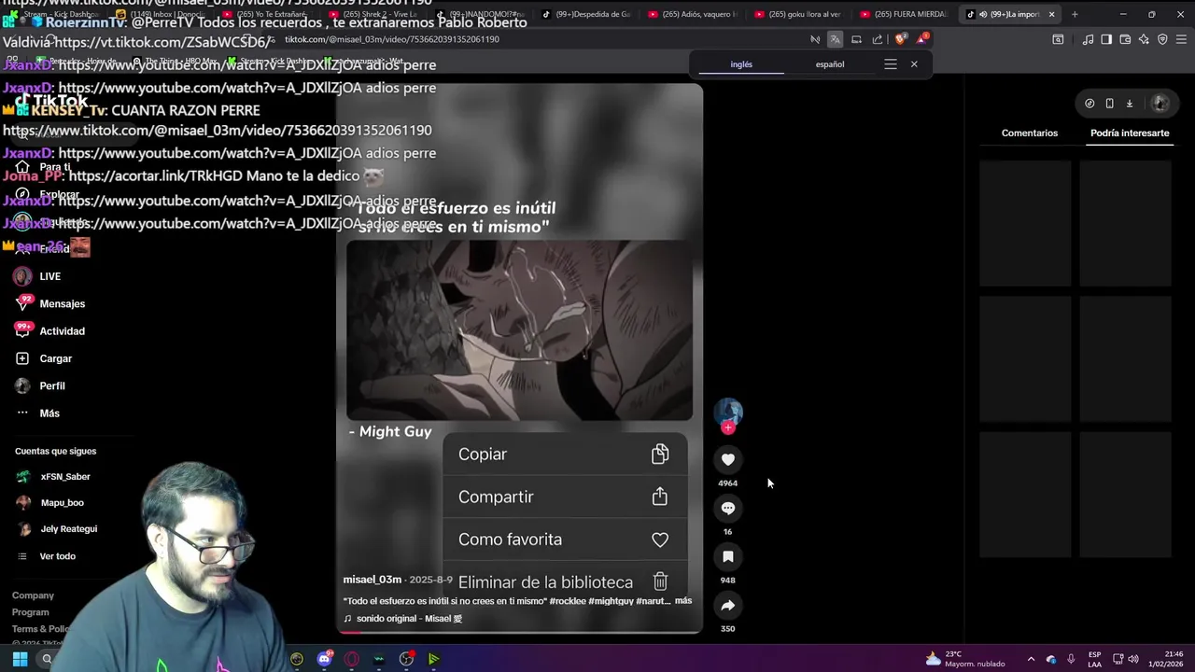1195x672 pixels.
Task: Open Windows Start button
Action: click(x=20, y=659)
